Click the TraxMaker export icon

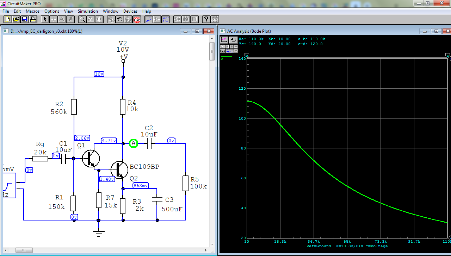point(215,19)
